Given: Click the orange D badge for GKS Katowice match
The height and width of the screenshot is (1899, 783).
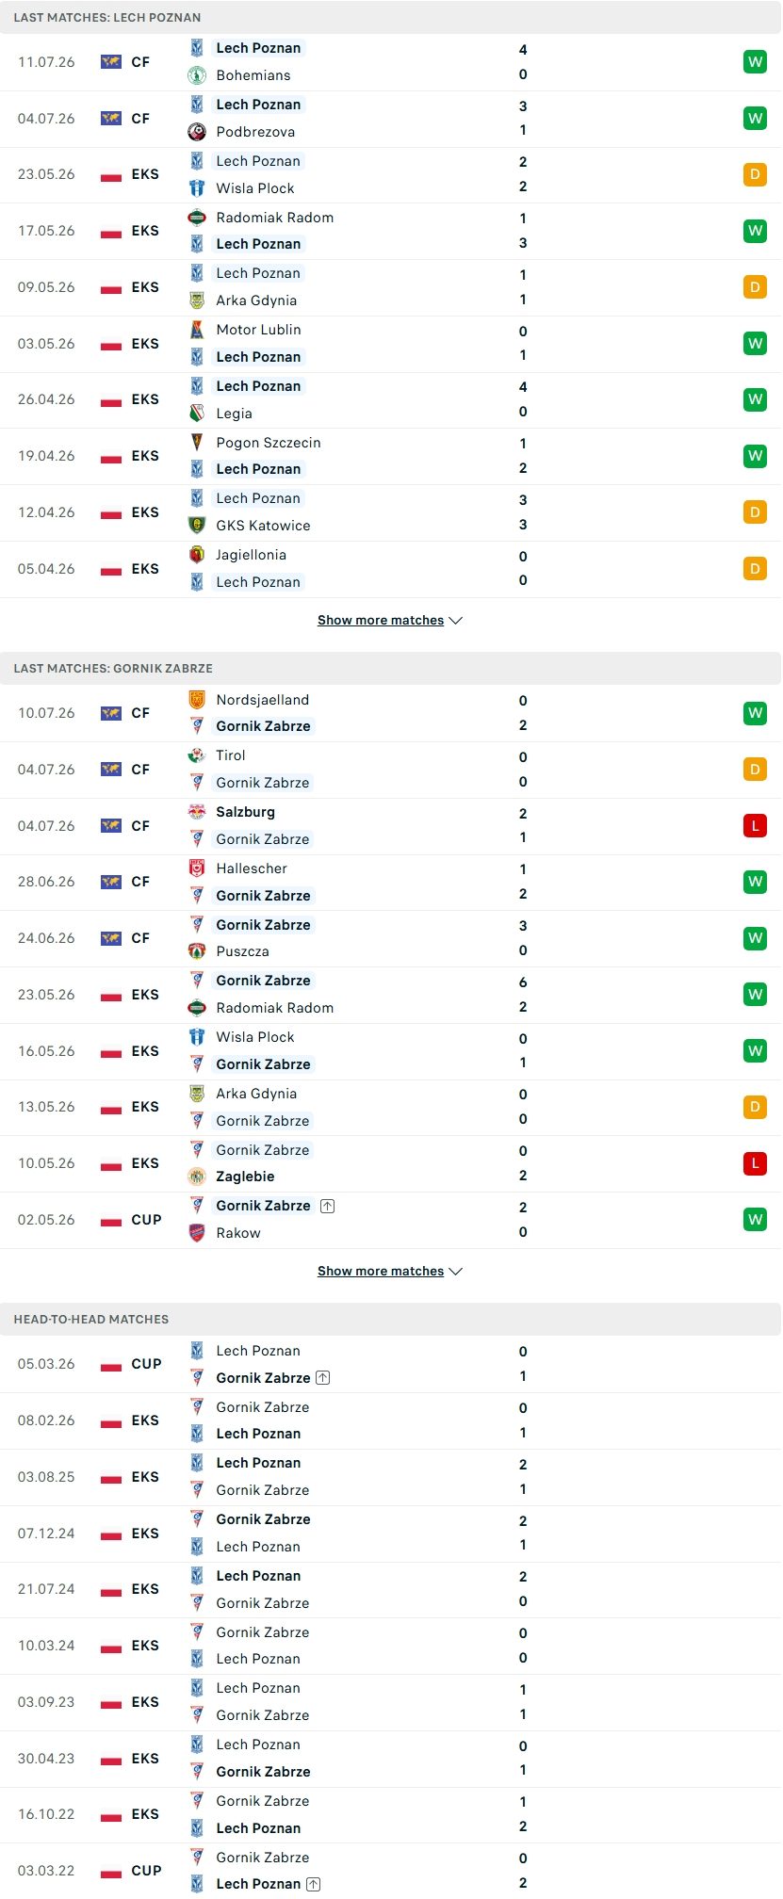Looking at the screenshot, I should point(755,512).
